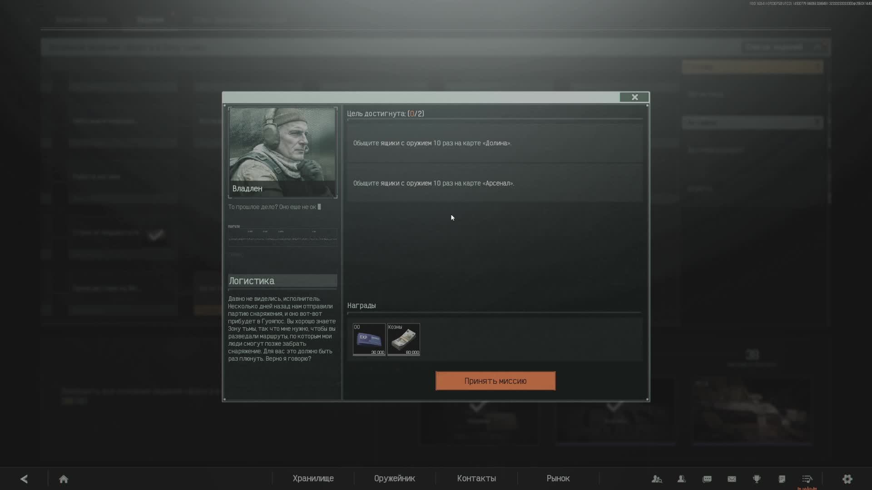The image size is (872, 490).
Task: Open the friends profile icon
Action: point(682,479)
